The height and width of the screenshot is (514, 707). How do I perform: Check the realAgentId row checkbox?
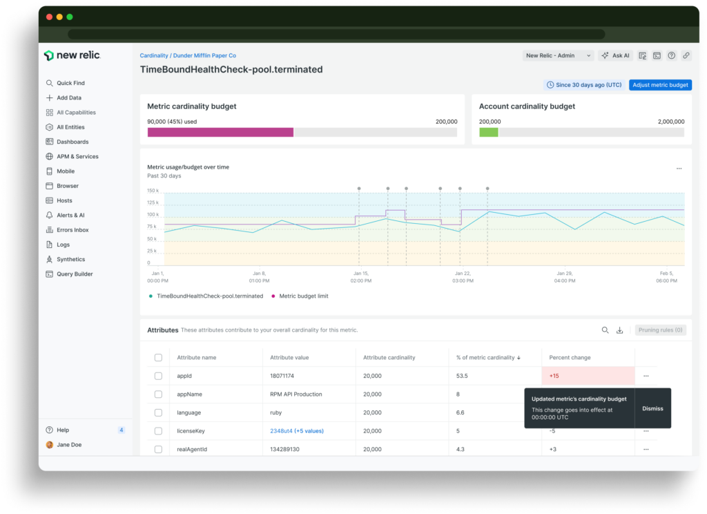coord(158,450)
